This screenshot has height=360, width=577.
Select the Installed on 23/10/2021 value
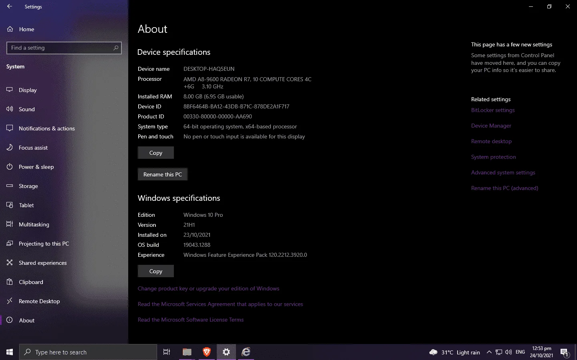pyautogui.click(x=197, y=235)
